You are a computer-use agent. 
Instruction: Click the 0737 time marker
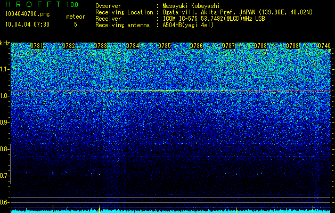pos(228,46)
